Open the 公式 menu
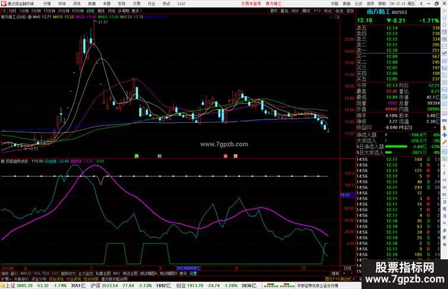This screenshot has height=289, width=448. click(359, 4)
